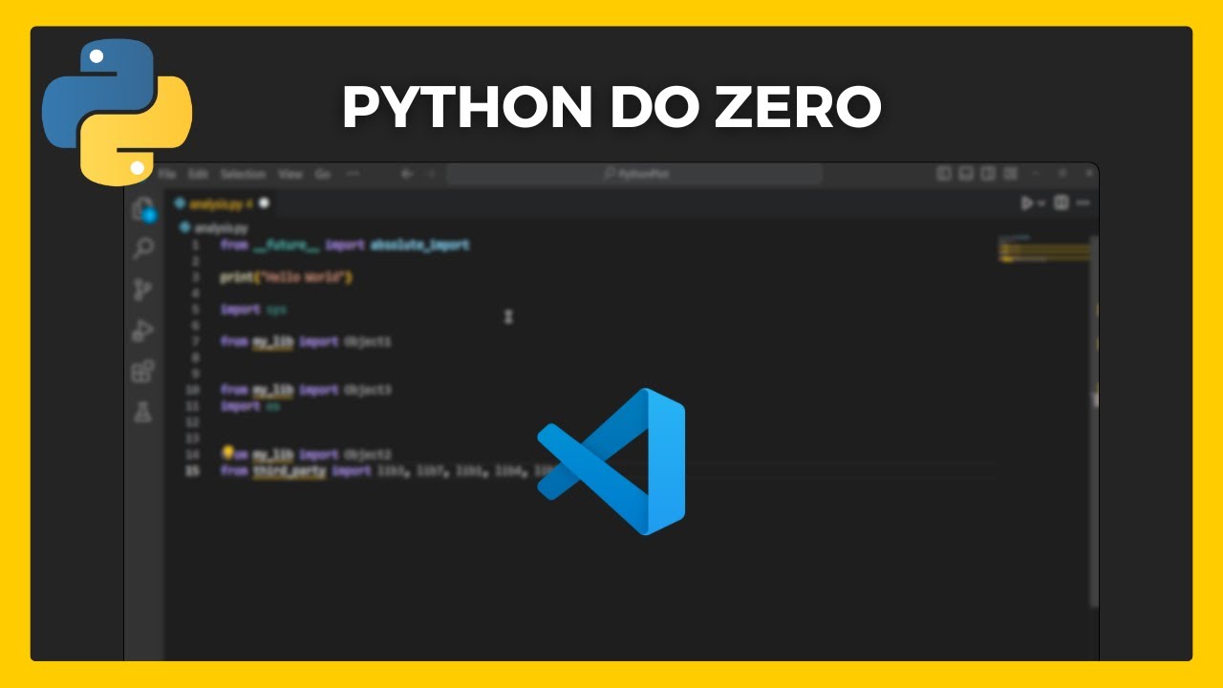Click the import sys line
This screenshot has height=688, width=1223.
[x=253, y=310]
